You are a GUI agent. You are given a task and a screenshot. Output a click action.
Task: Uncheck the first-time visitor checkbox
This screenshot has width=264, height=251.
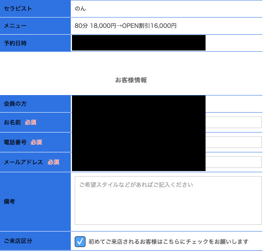coord(80,241)
